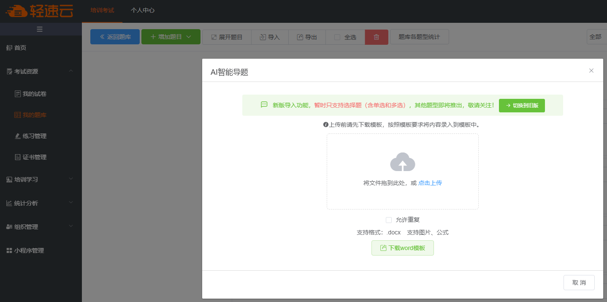The width and height of the screenshot is (607, 302).
Task: Click 切换到旧版 green button
Action: coord(522,106)
